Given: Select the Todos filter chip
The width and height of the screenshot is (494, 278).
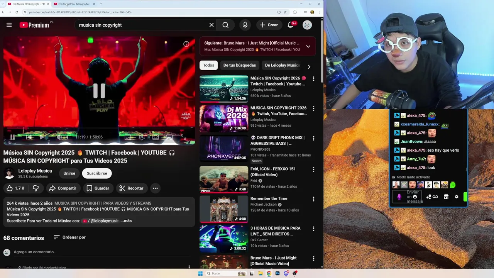Looking at the screenshot, I should pos(209,65).
